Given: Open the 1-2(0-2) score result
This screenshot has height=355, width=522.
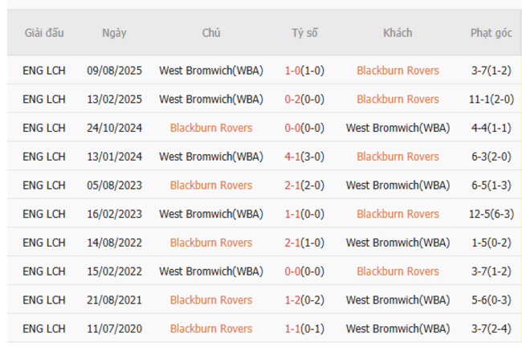Looking at the screenshot, I should click(304, 300).
